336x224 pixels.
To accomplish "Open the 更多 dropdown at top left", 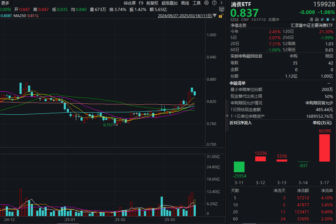I will pyautogui.click(x=5, y=3).
